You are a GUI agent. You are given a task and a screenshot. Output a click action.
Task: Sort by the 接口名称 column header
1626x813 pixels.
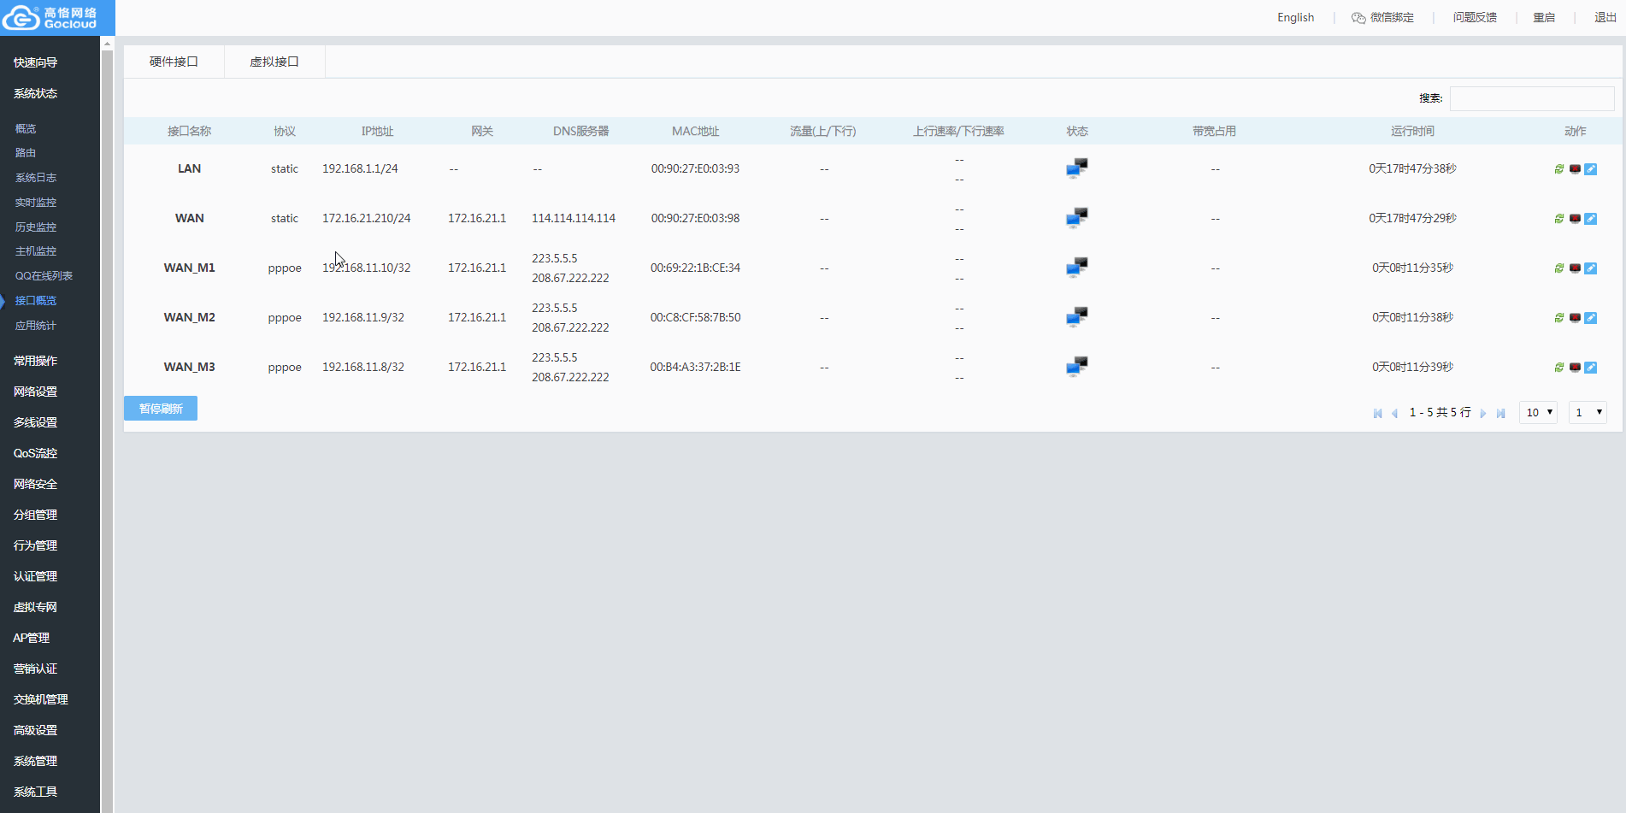coord(189,131)
